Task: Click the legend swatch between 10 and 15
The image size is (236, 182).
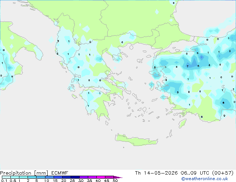Action: pos(49,177)
